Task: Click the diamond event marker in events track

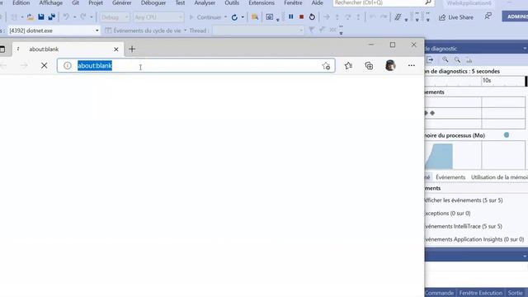Action: [432, 113]
